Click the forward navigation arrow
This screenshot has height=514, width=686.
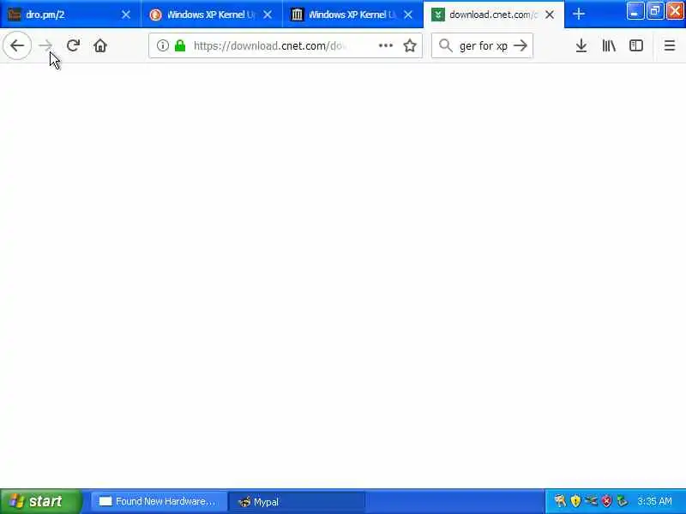click(x=45, y=45)
